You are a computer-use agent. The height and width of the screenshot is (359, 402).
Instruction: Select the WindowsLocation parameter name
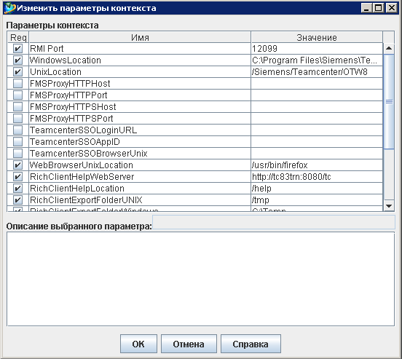140,60
